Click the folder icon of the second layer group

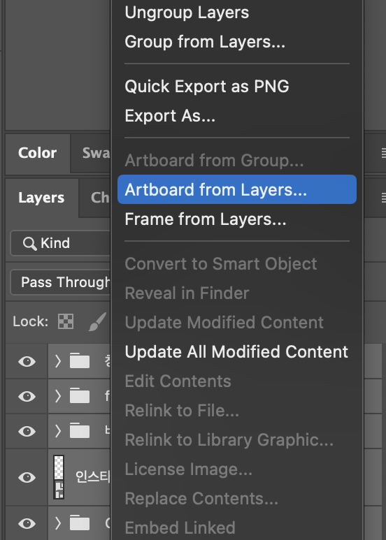coord(80,396)
